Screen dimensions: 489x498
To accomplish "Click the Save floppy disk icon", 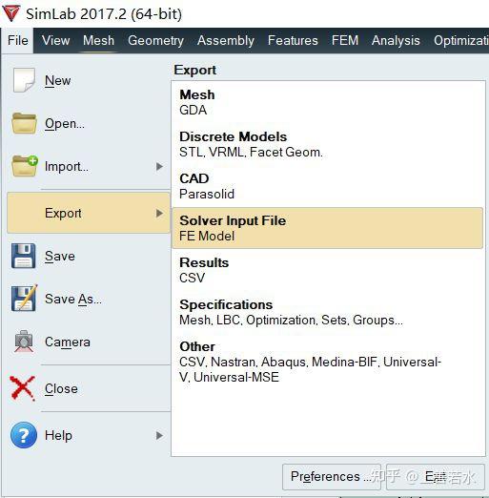I will 24,256.
